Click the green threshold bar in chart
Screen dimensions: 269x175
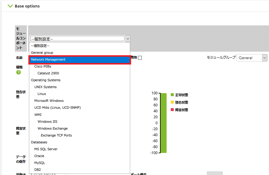164,123
